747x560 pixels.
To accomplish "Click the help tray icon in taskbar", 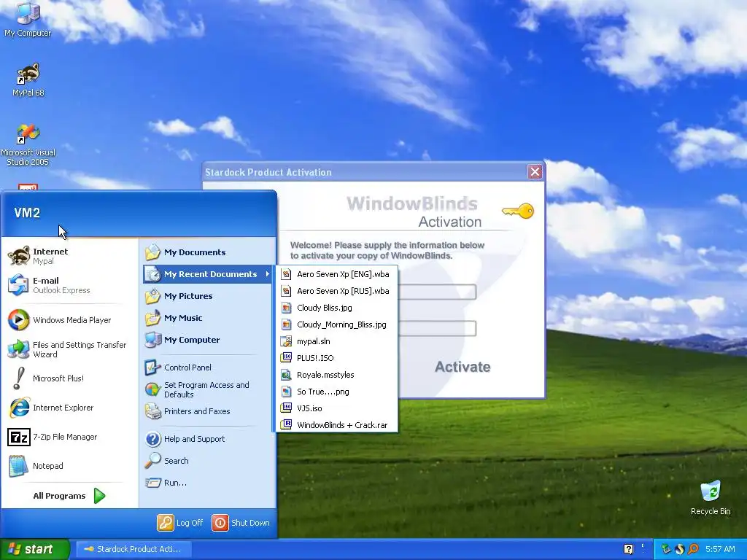I will click(629, 549).
